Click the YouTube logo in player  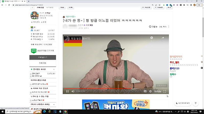click(157, 91)
